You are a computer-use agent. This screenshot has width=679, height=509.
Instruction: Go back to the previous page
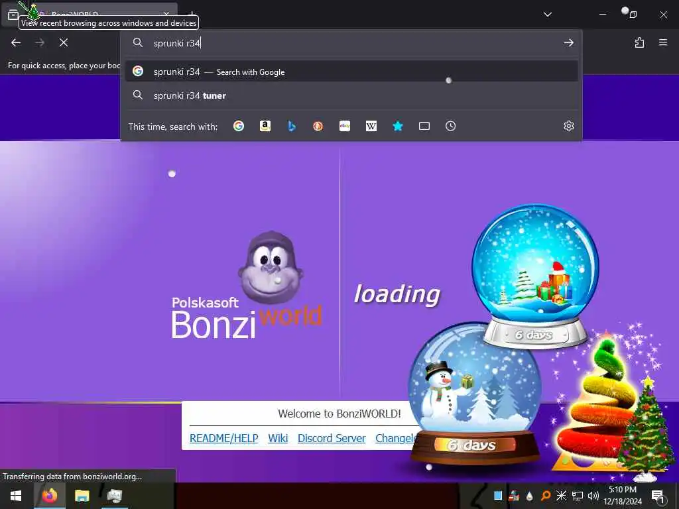point(16,42)
